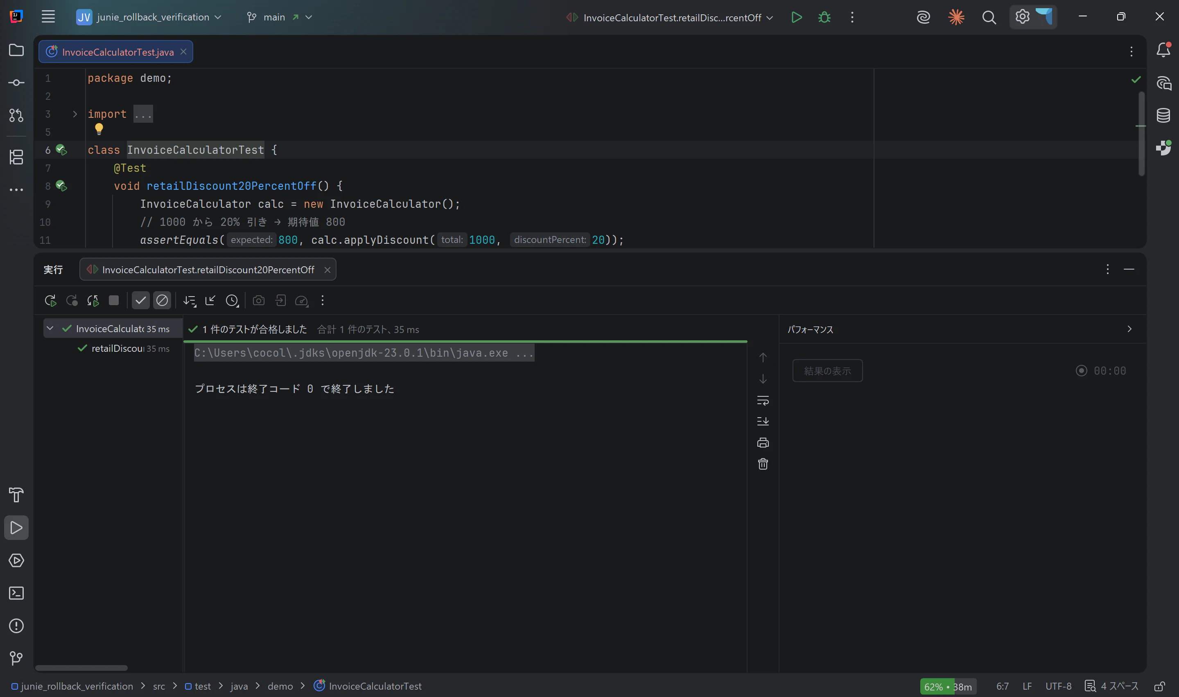
Task: Open run tool window options menu
Action: point(1108,269)
